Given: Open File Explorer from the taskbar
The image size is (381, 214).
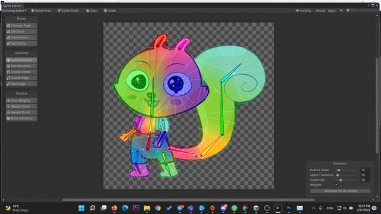Looking at the screenshot, I should (x=147, y=208).
